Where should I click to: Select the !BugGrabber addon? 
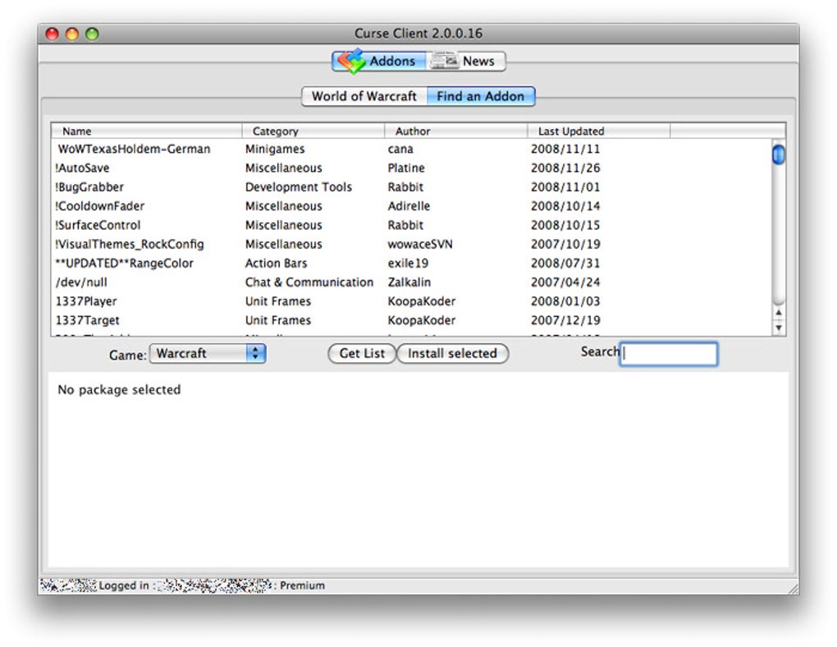coord(411,187)
